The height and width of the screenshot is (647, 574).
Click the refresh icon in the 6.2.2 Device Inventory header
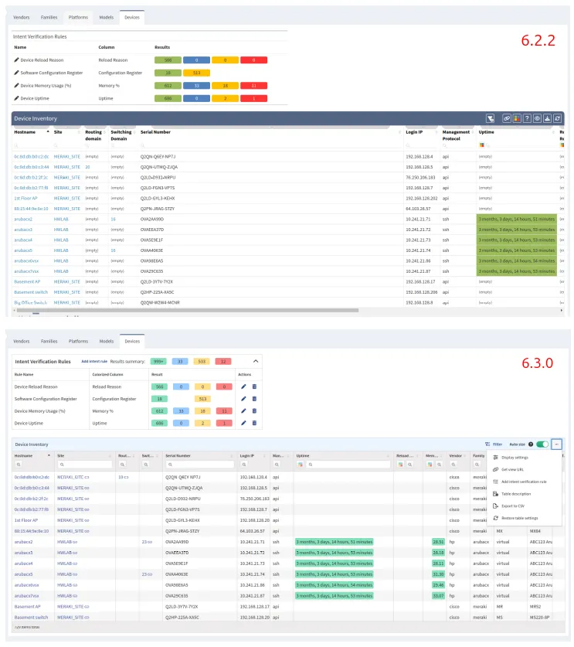[558, 118]
